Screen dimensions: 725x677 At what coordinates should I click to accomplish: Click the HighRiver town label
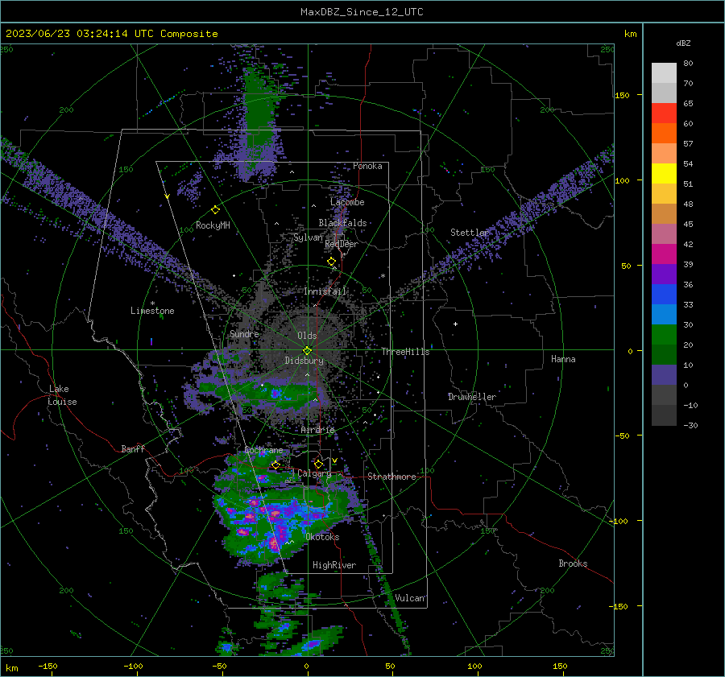[334, 565]
